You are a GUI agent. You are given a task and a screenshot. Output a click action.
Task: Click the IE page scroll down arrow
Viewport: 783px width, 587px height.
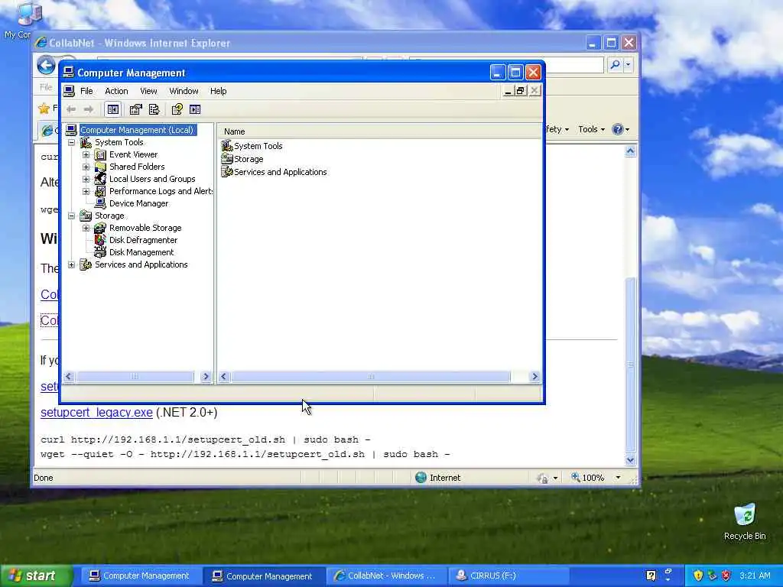click(x=630, y=459)
